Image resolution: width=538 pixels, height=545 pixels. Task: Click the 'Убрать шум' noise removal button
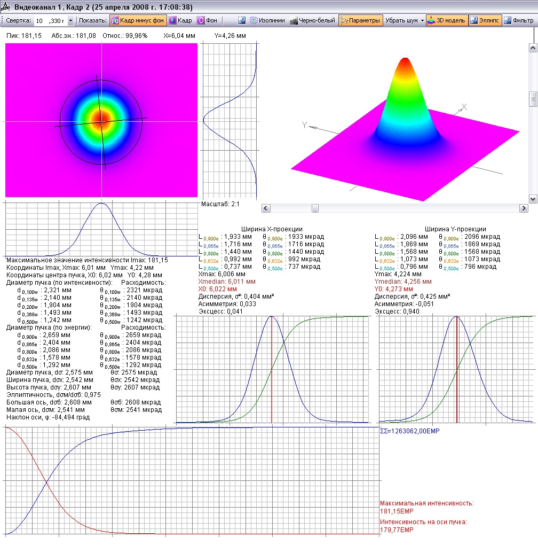coord(401,20)
